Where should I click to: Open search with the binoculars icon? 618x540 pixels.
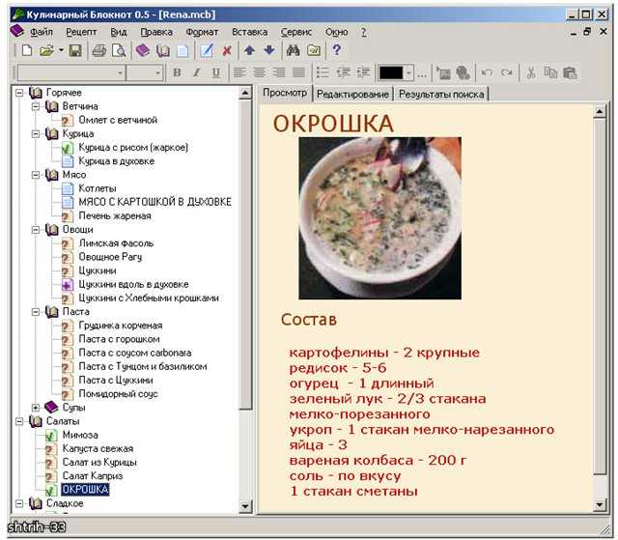point(293,50)
